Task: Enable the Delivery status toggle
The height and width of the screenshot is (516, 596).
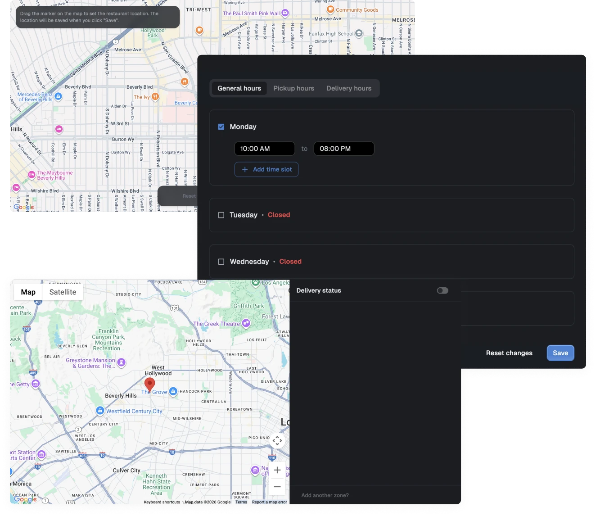Action: point(442,290)
